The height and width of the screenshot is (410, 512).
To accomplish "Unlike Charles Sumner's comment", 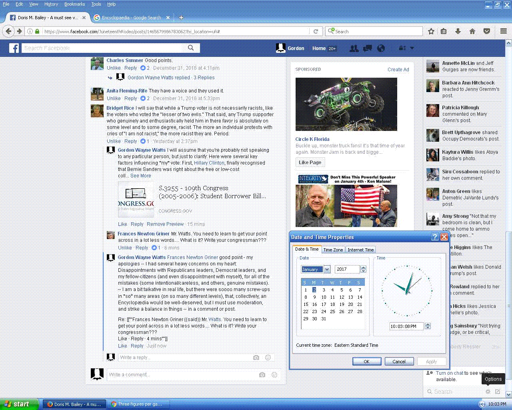I will pyautogui.click(x=114, y=68).
